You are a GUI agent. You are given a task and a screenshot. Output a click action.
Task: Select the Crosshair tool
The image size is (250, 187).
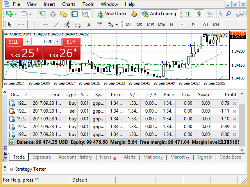[x=21, y=25]
